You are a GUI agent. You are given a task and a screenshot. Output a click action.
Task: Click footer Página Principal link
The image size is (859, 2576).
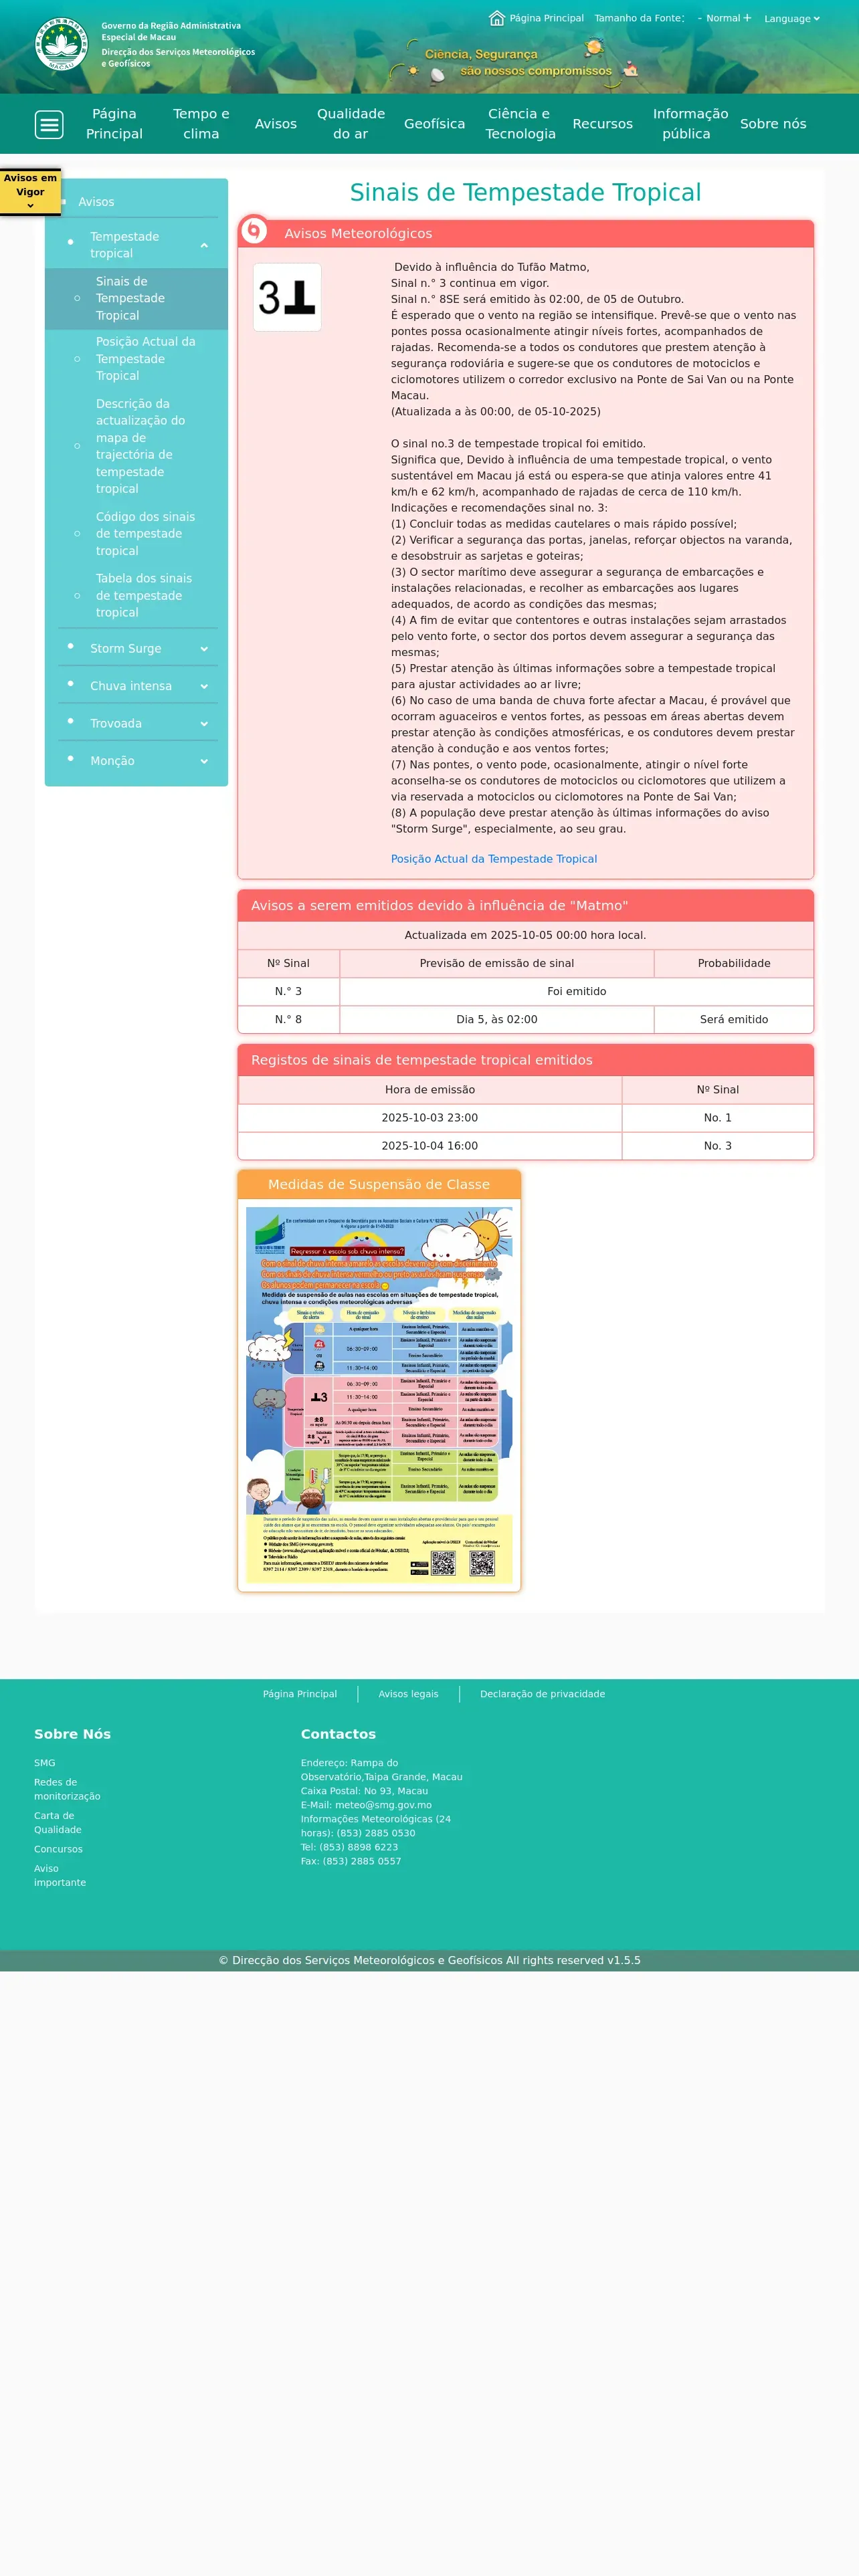(300, 1694)
